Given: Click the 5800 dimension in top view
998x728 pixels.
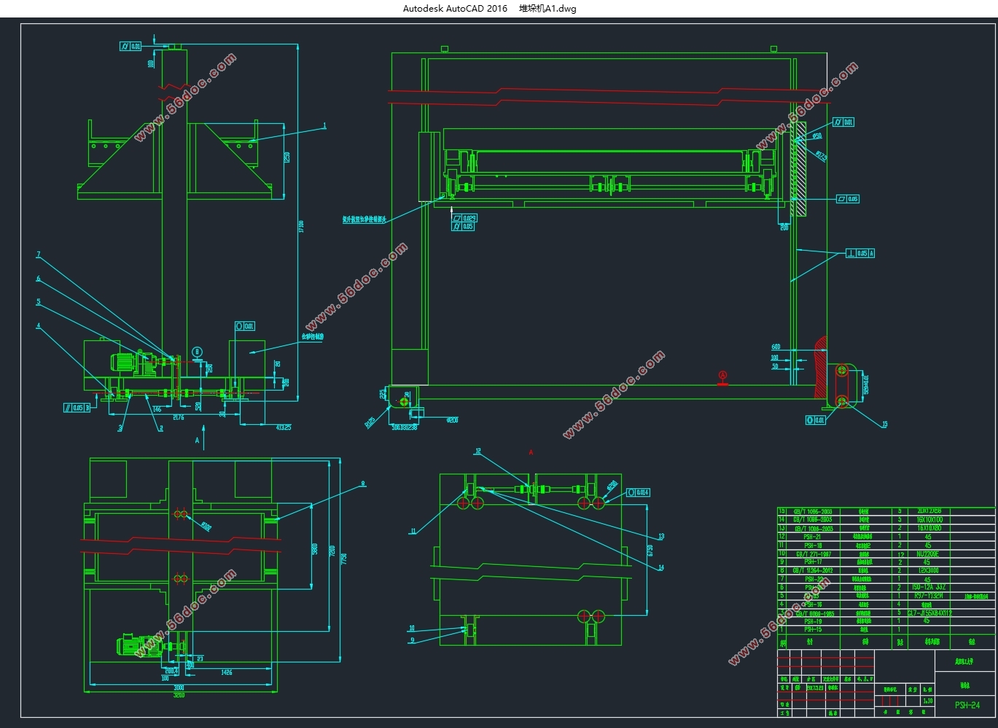Looking at the screenshot, I should click(x=315, y=549).
